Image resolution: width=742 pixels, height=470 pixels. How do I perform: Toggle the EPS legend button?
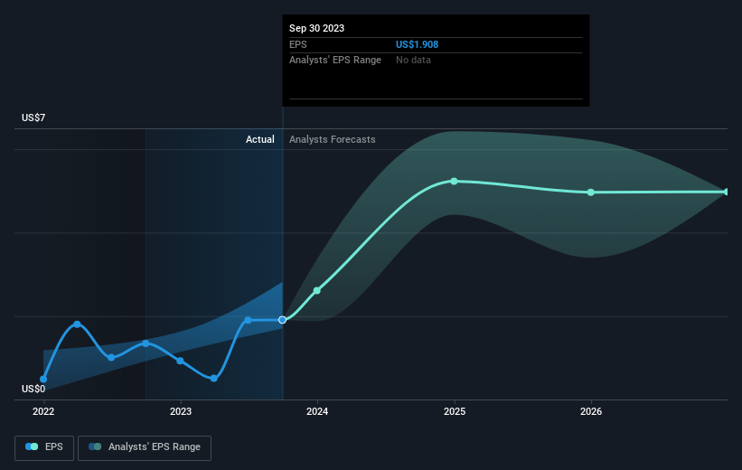click(x=44, y=447)
